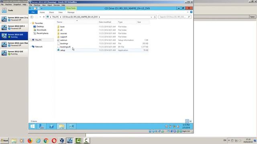Screen dimensions: 257x144
Task: Click the Taken column header in Manager
Action: tap(253, 17)
